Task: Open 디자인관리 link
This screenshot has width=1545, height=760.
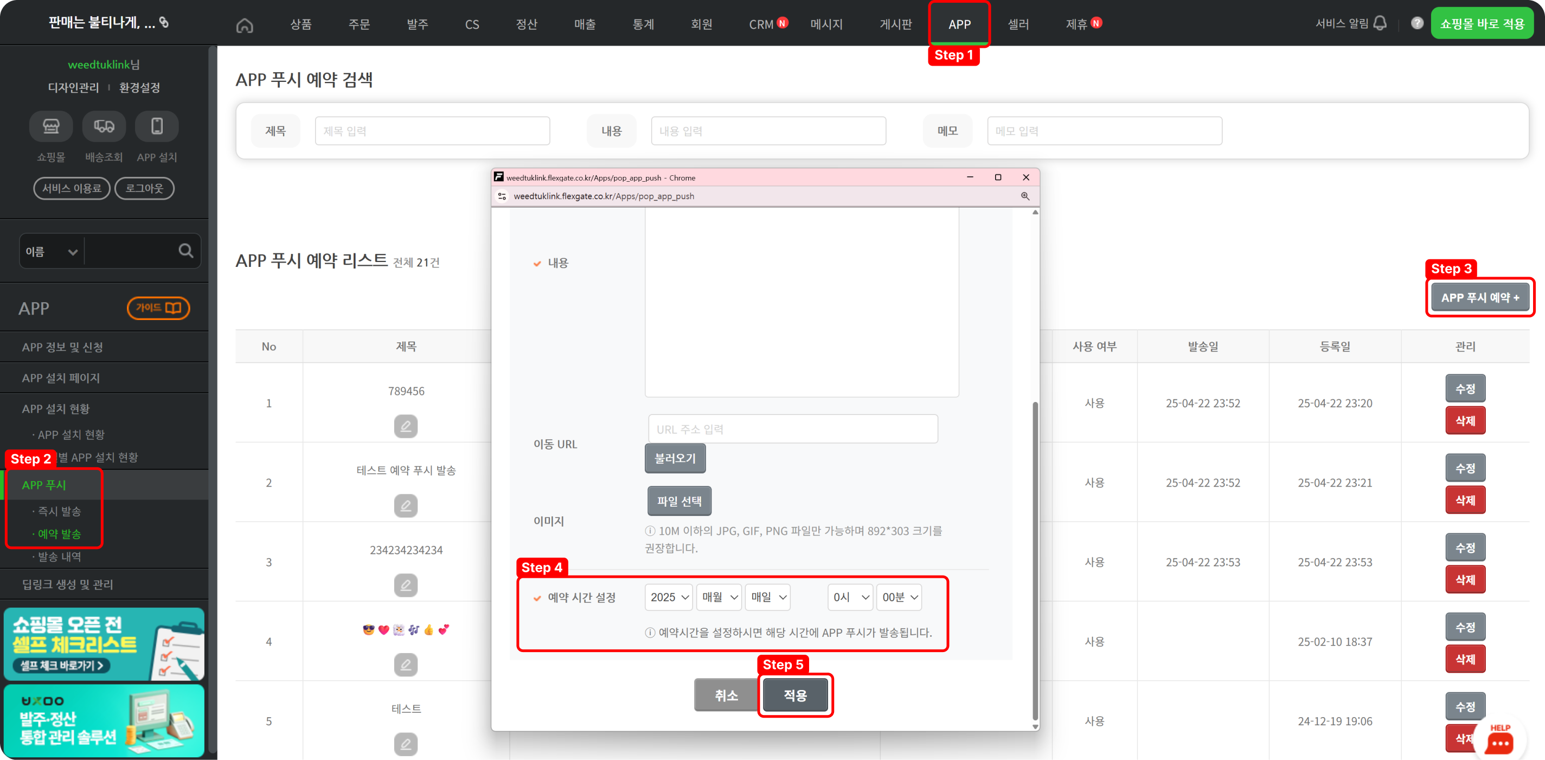Action: [73, 87]
